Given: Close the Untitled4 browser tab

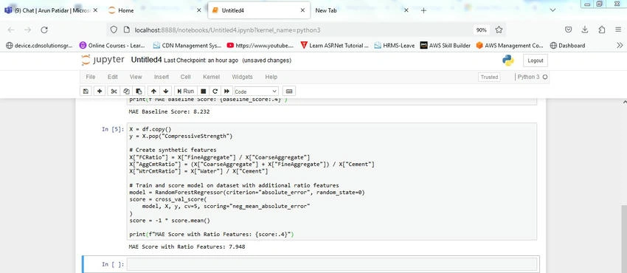Looking at the screenshot, I should pos(302,10).
